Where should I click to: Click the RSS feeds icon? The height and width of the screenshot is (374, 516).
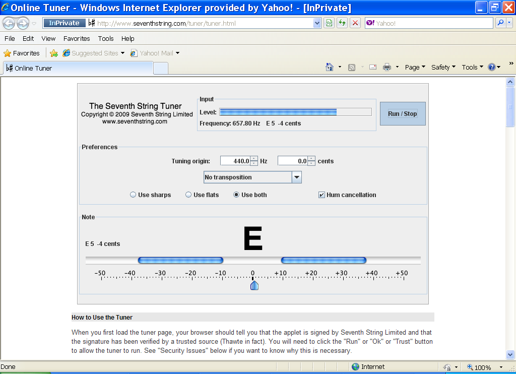coord(352,68)
